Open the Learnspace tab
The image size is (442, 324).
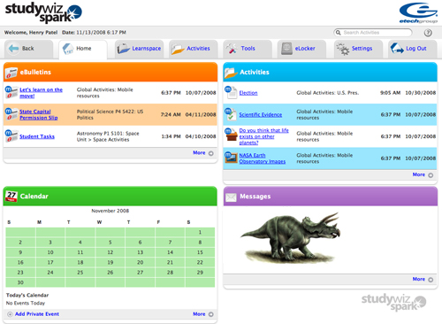pyautogui.click(x=139, y=49)
